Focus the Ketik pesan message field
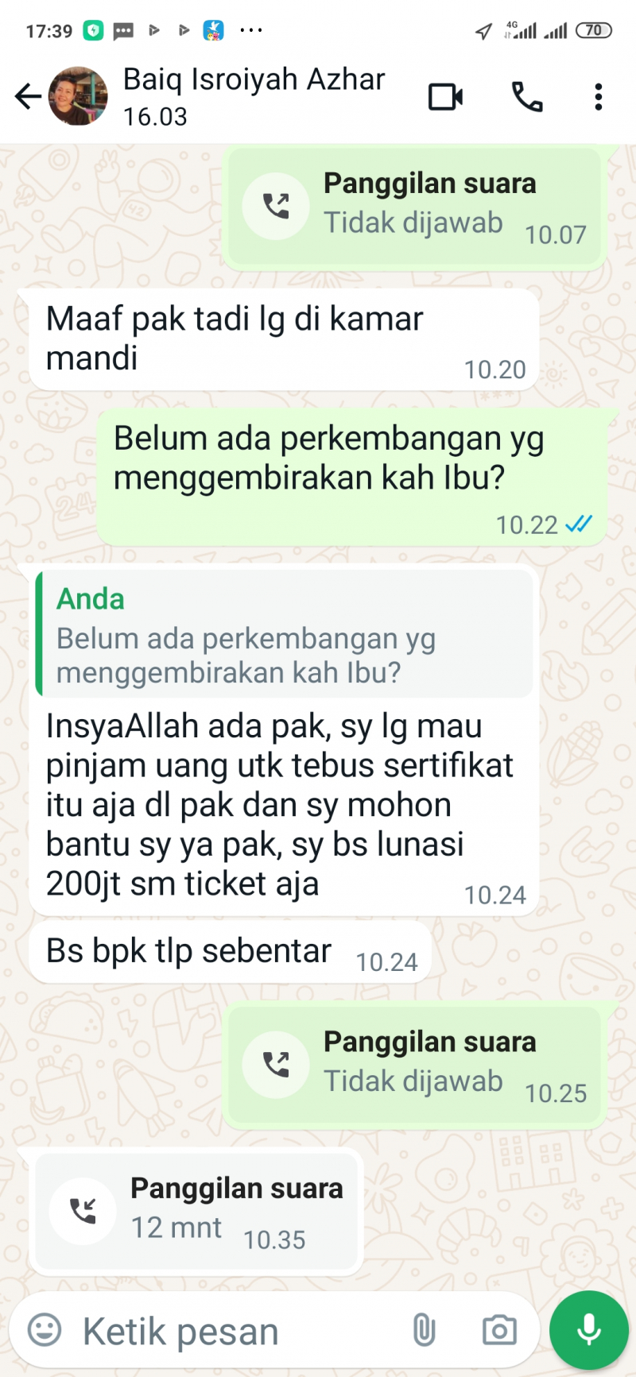 [x=238, y=1331]
